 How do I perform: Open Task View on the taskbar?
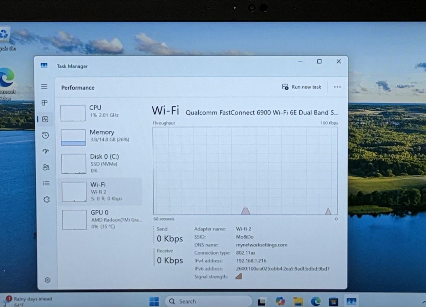point(261,301)
